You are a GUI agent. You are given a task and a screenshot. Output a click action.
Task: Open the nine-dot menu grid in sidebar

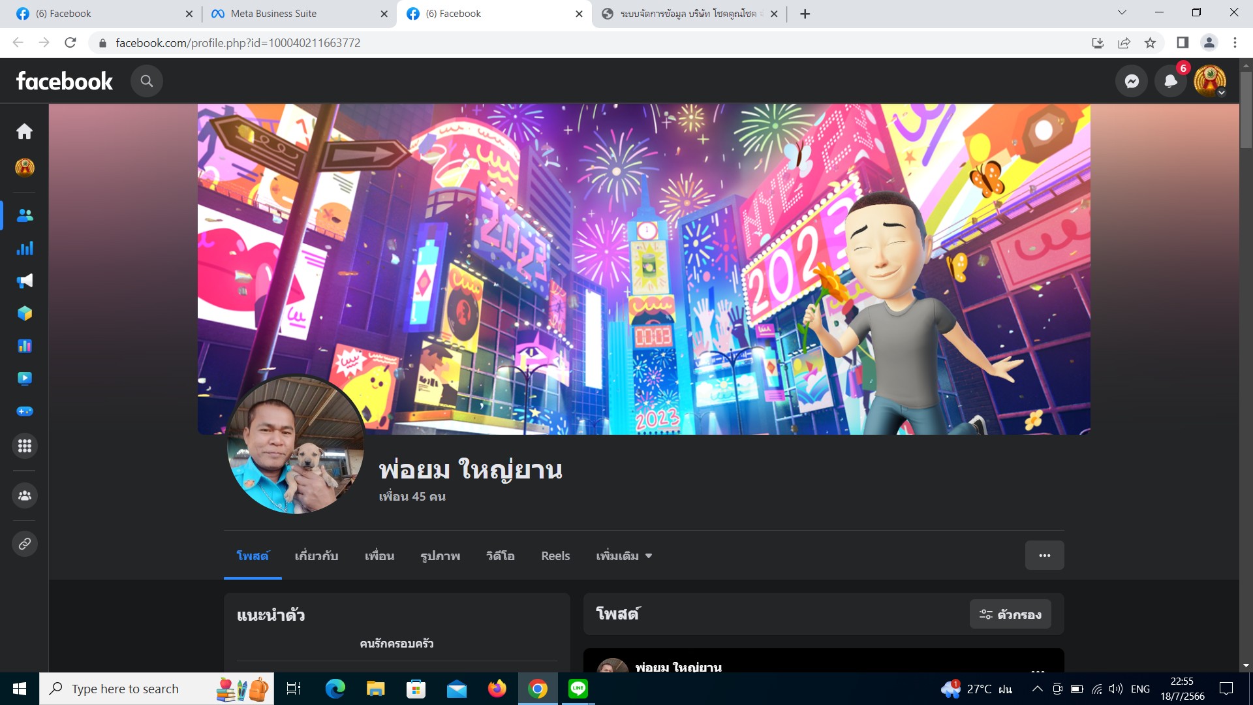pos(24,446)
